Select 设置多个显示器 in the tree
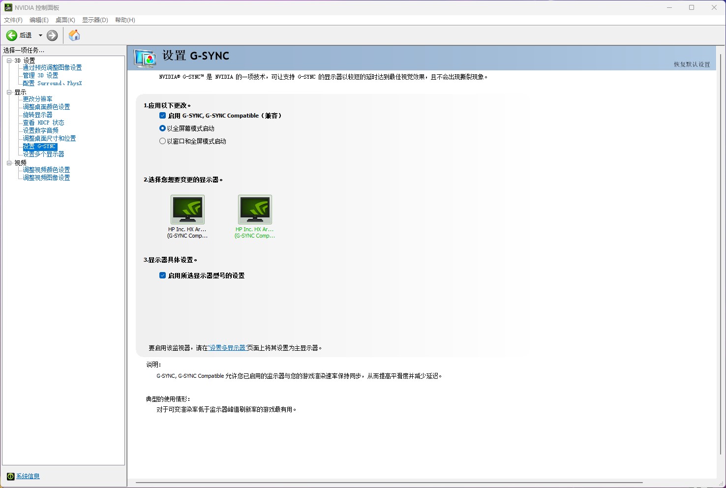Screen dimensions: 726x488 coord(43,154)
